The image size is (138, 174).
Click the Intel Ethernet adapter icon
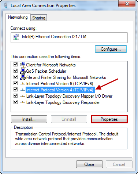(x=16, y=37)
